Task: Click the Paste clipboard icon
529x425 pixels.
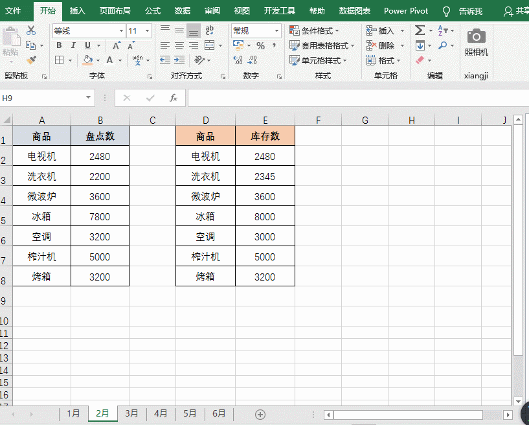Action: click(11, 36)
